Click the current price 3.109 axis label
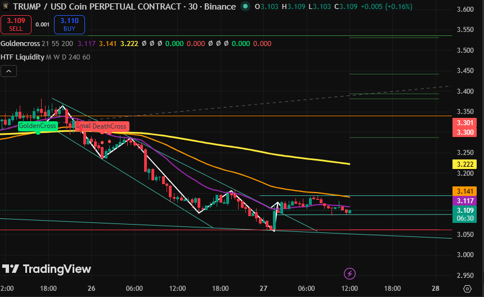Screen dimensions: 484x297 (x=464, y=210)
